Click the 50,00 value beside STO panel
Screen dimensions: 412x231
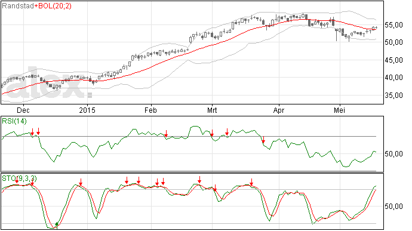393,207
